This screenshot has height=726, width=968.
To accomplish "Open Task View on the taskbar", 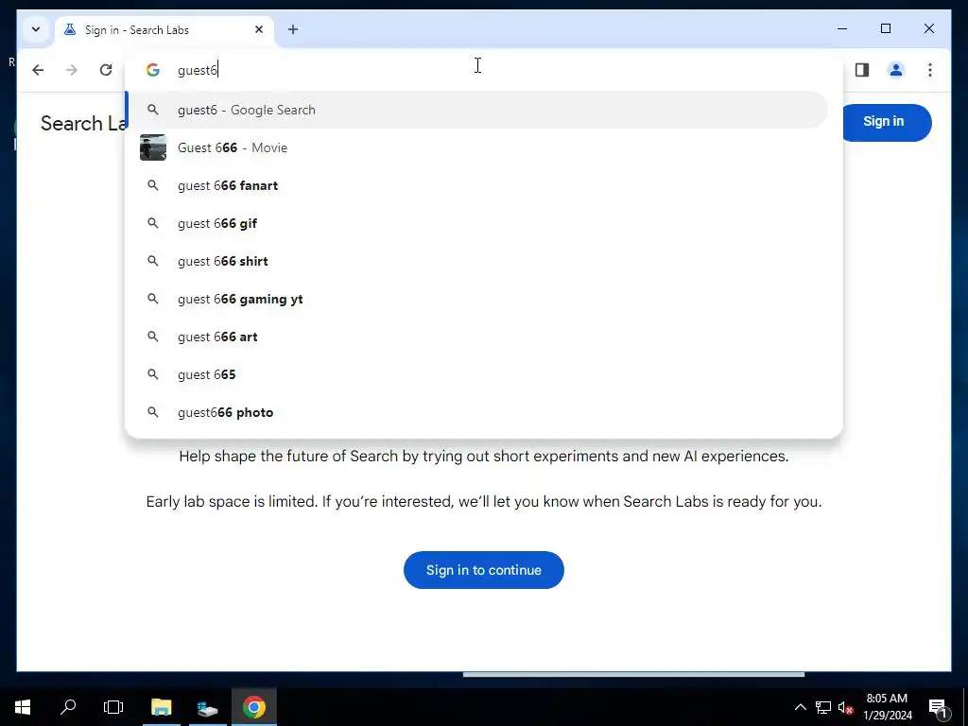I will (x=113, y=707).
